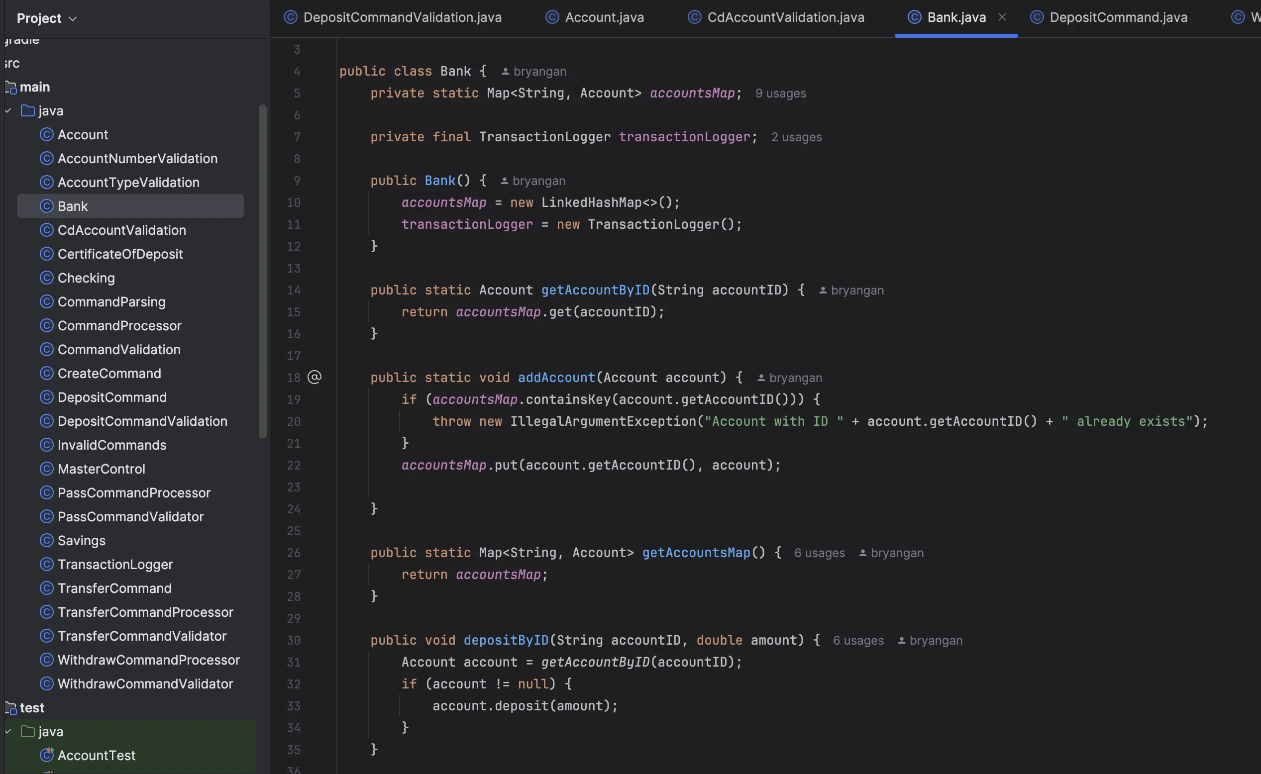
Task: Click the @ gutter icon at line 18
Action: (x=314, y=377)
